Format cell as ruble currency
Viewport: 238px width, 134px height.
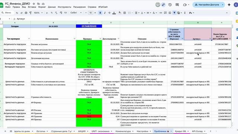(47, 13)
